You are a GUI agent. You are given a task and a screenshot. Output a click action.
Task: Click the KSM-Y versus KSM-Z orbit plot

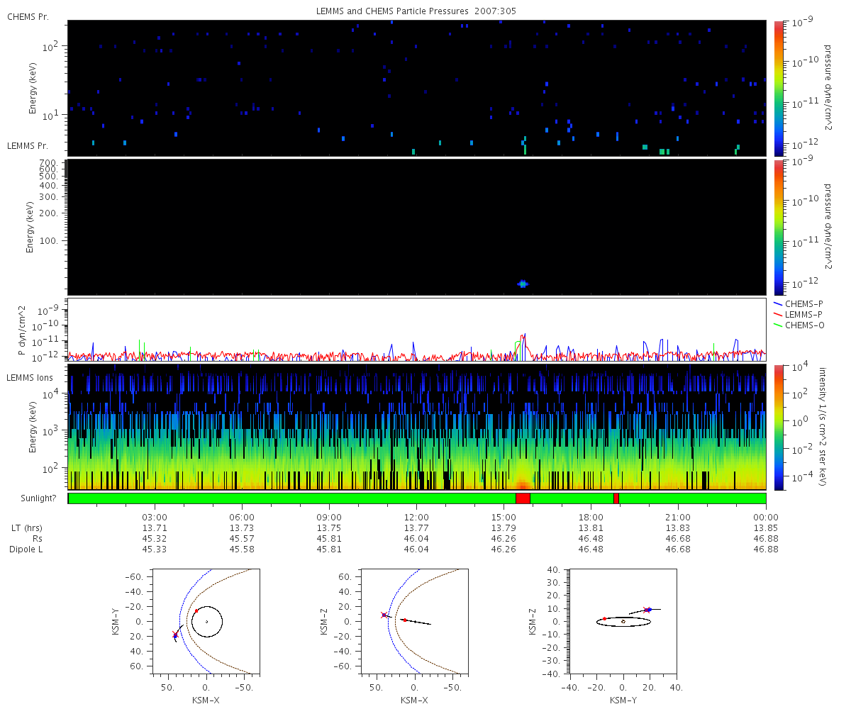(623, 621)
